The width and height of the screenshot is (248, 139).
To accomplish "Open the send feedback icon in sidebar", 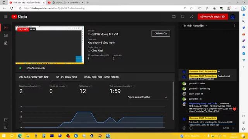I will [x=6, y=127].
